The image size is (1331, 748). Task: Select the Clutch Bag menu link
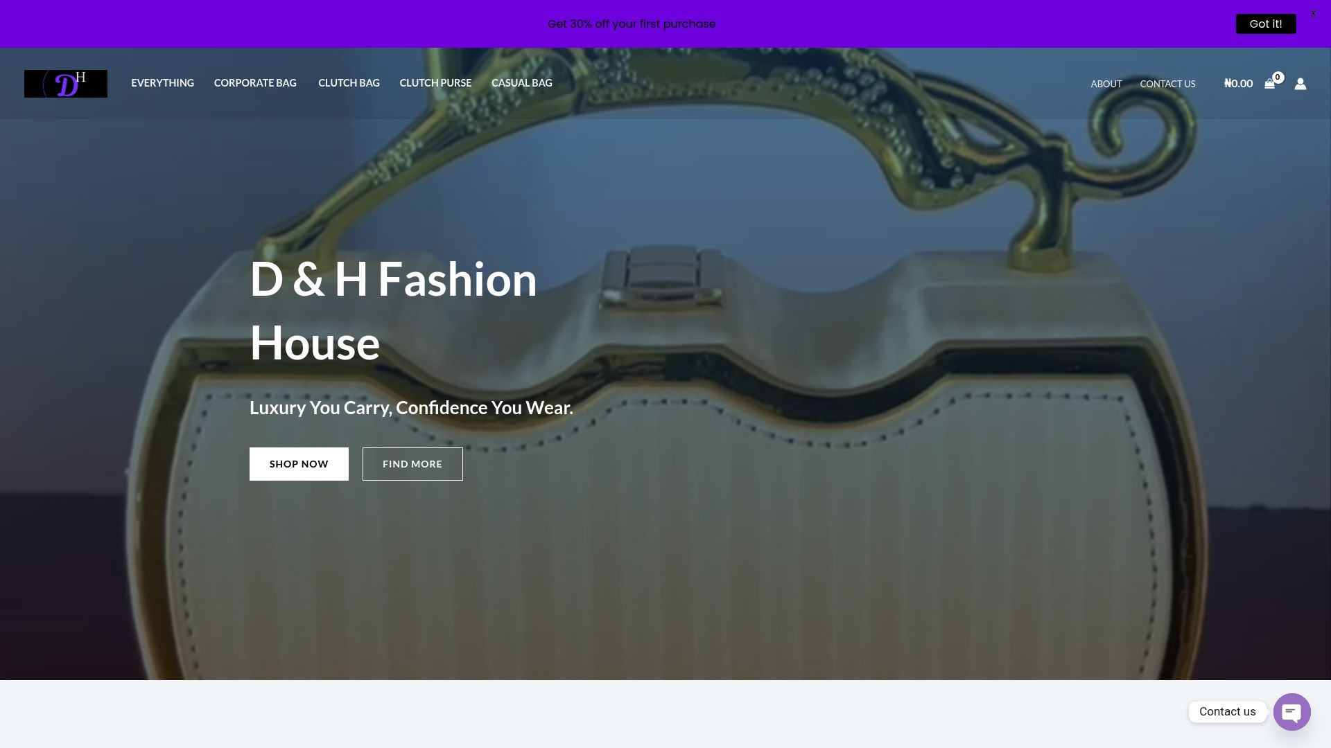click(x=349, y=83)
